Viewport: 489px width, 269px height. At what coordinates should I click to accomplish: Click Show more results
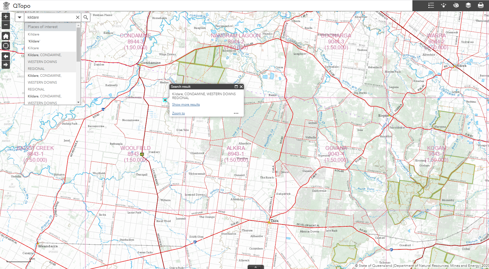tap(186, 104)
